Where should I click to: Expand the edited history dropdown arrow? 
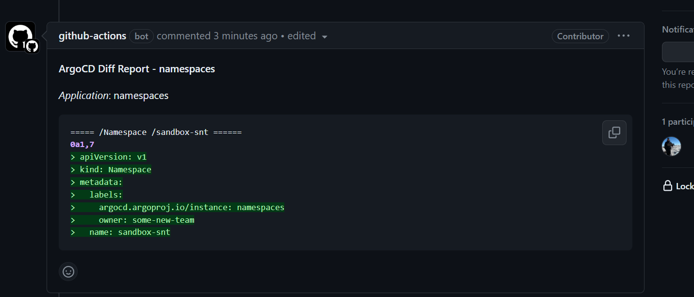pos(325,37)
